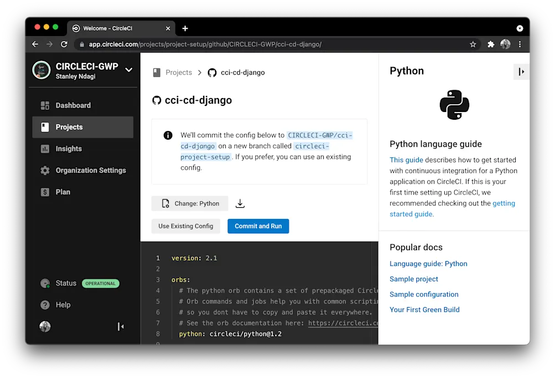
Task: Click the Help question-mark icon
Action: pos(45,304)
